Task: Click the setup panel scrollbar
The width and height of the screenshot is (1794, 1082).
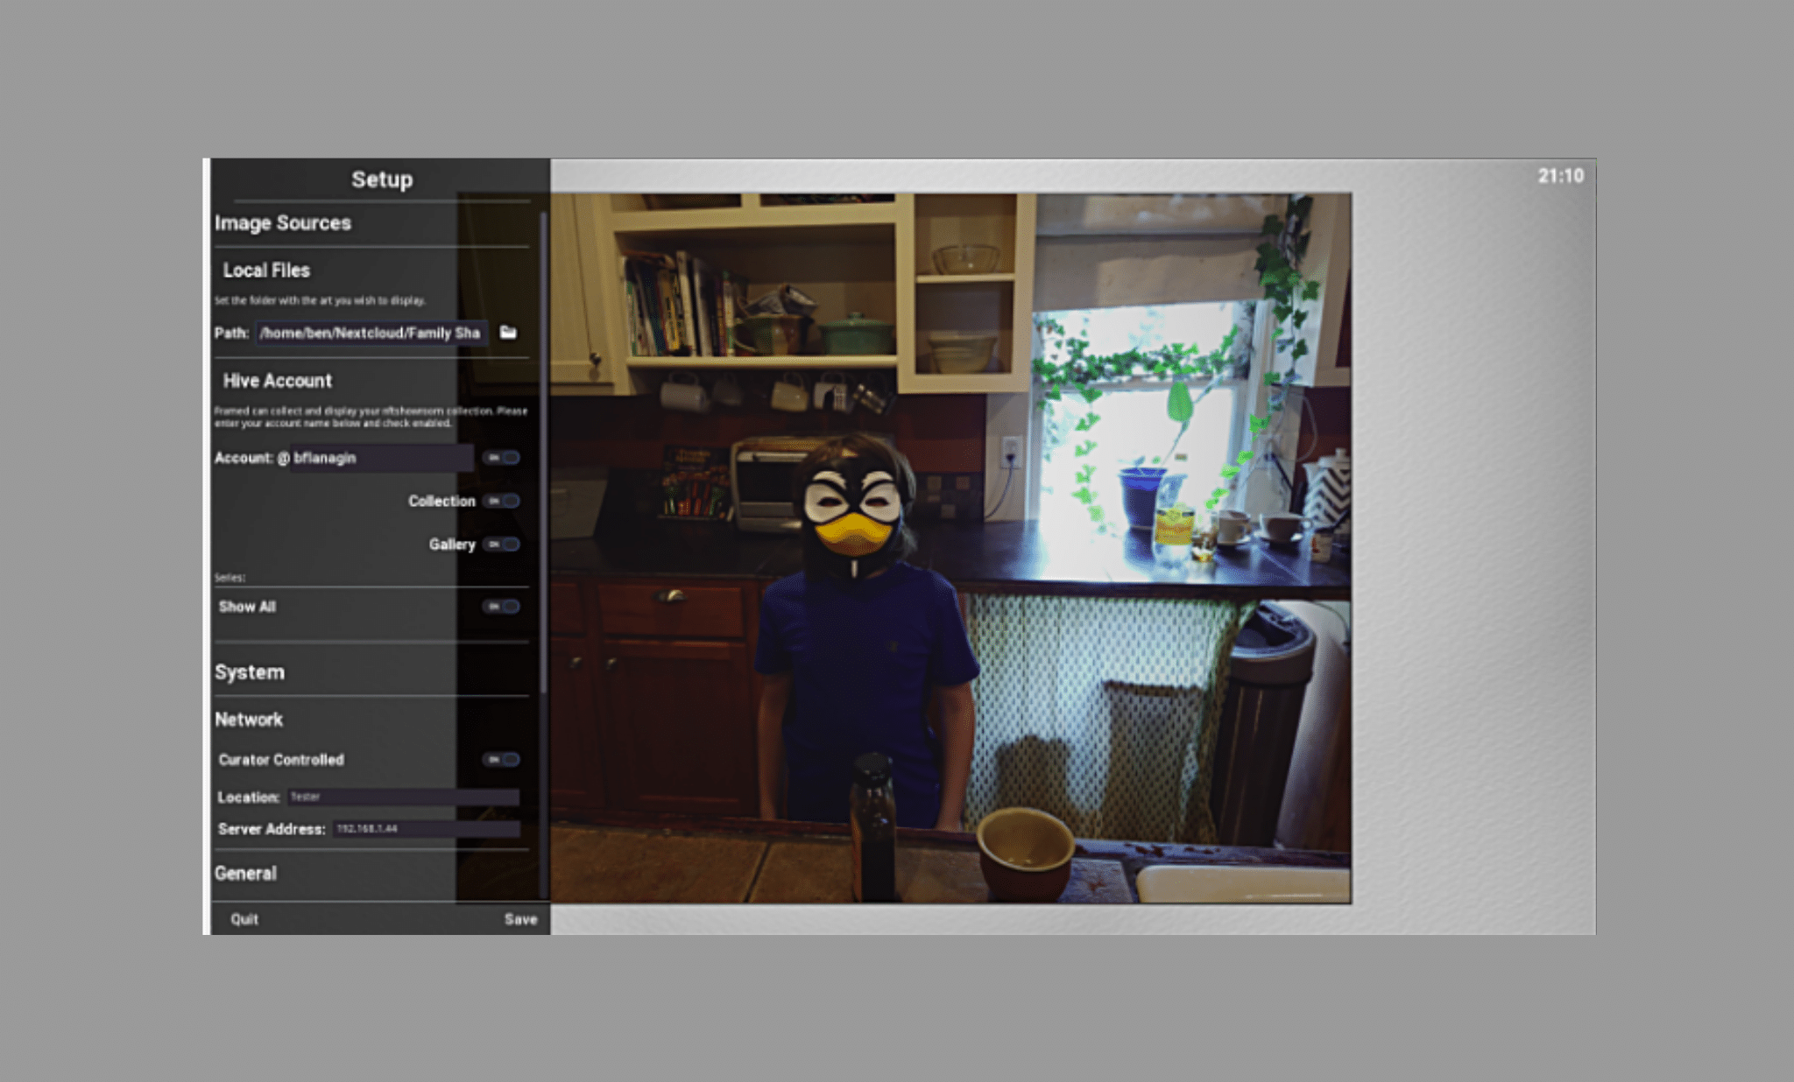Action: point(543,451)
